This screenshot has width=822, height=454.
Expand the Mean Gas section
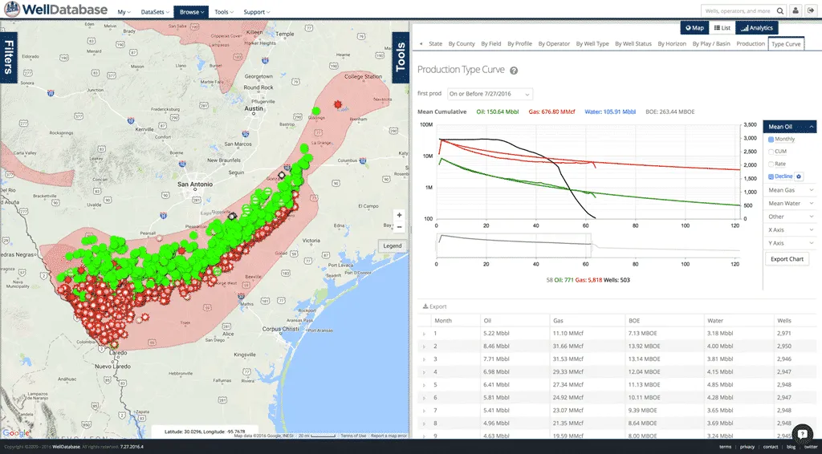pyautogui.click(x=790, y=190)
